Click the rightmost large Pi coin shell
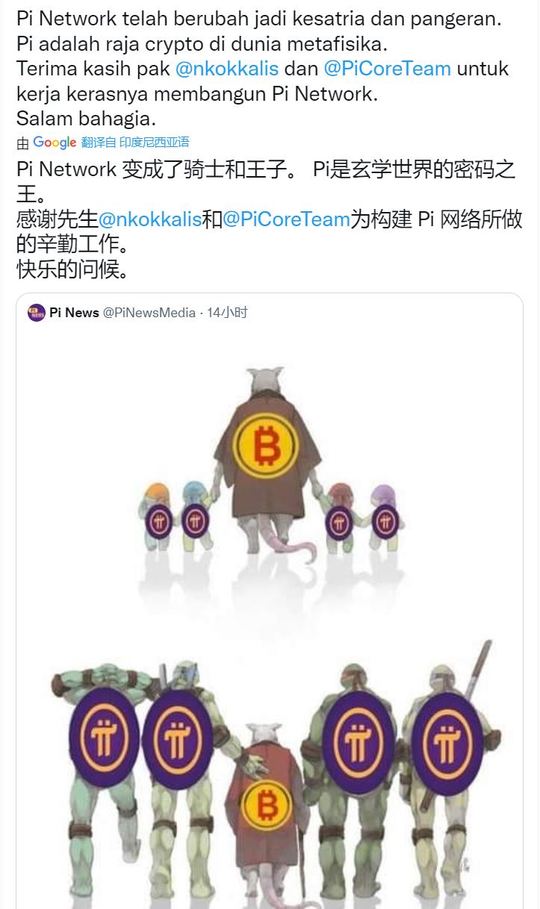Screen dimensions: 540x909 coord(448,743)
